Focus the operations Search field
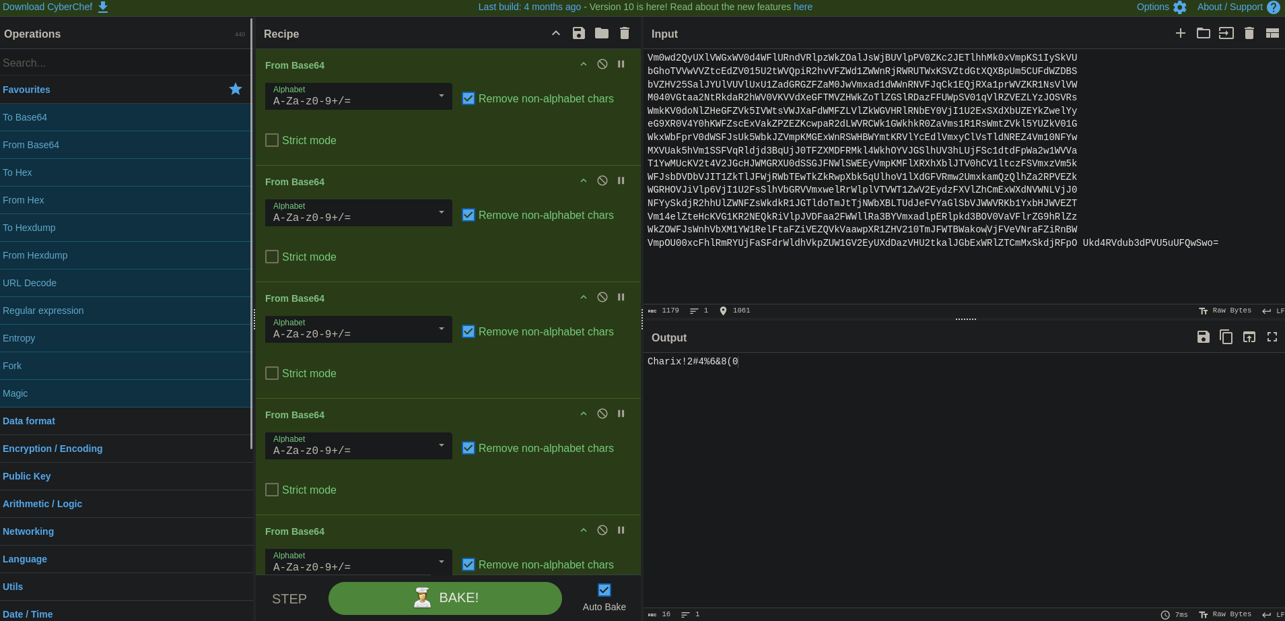This screenshot has width=1285, height=621. point(125,63)
